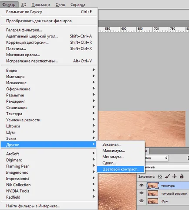Select the тоновый рисунок layer thumbnail
Screen dimensions: 189x210
(153, 193)
